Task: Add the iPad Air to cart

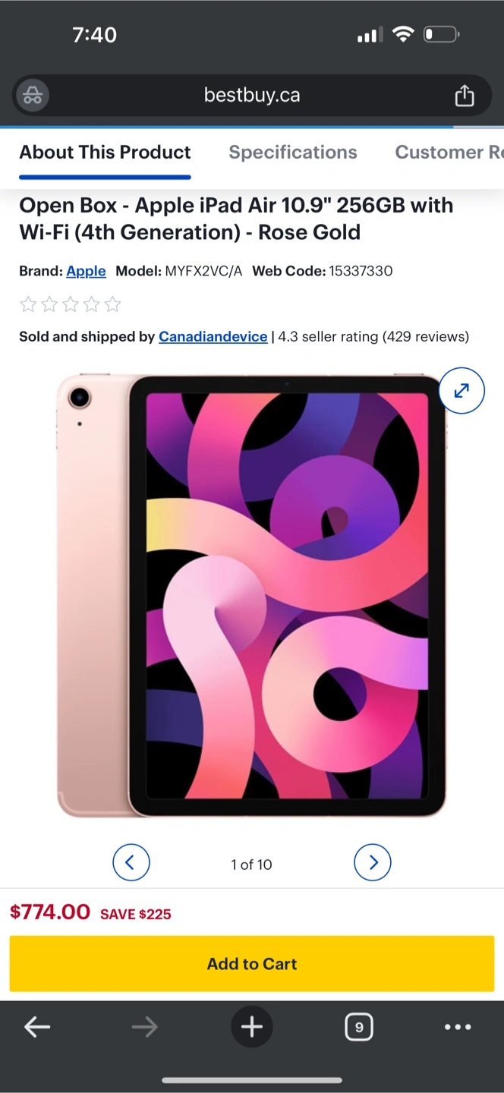Action: tap(252, 964)
